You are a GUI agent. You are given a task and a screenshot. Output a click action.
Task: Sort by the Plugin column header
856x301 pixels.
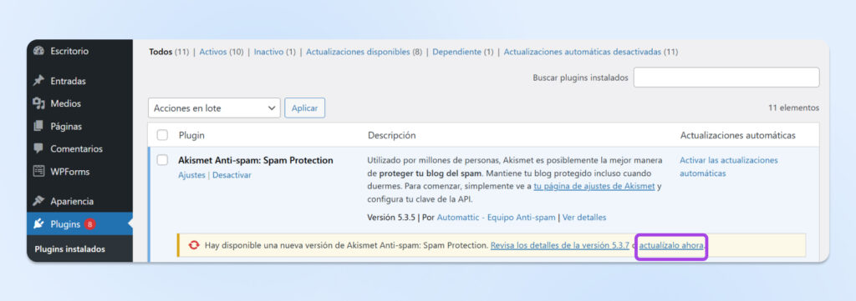click(x=191, y=135)
